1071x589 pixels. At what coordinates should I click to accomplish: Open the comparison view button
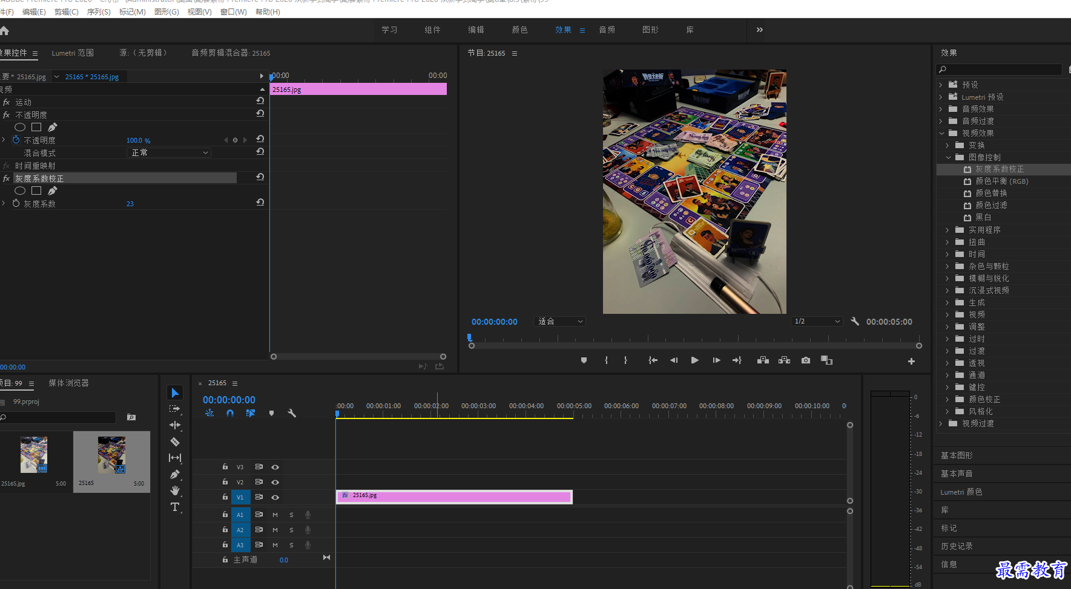[826, 360]
